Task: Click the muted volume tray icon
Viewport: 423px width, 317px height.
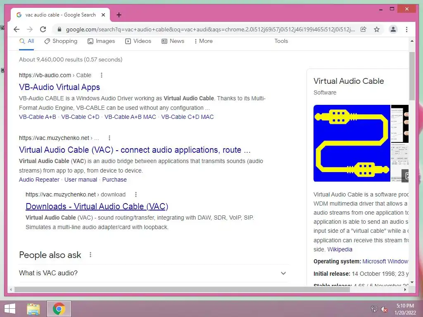Action: 384,309
